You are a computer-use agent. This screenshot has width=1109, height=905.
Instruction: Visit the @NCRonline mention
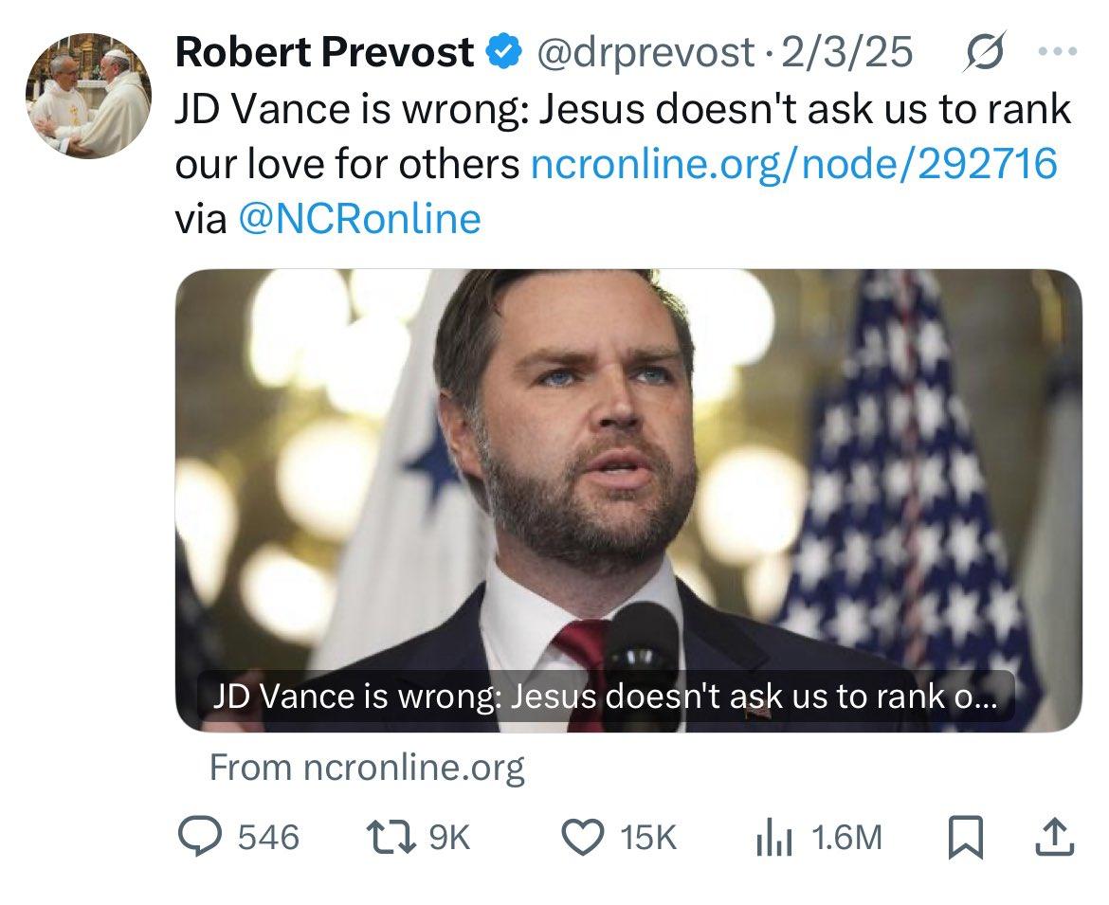click(x=358, y=219)
